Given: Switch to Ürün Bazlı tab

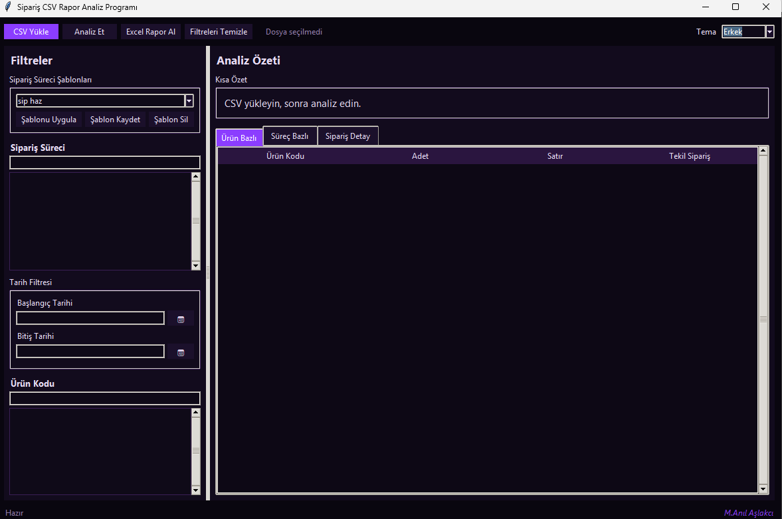Looking at the screenshot, I should pyautogui.click(x=239, y=138).
